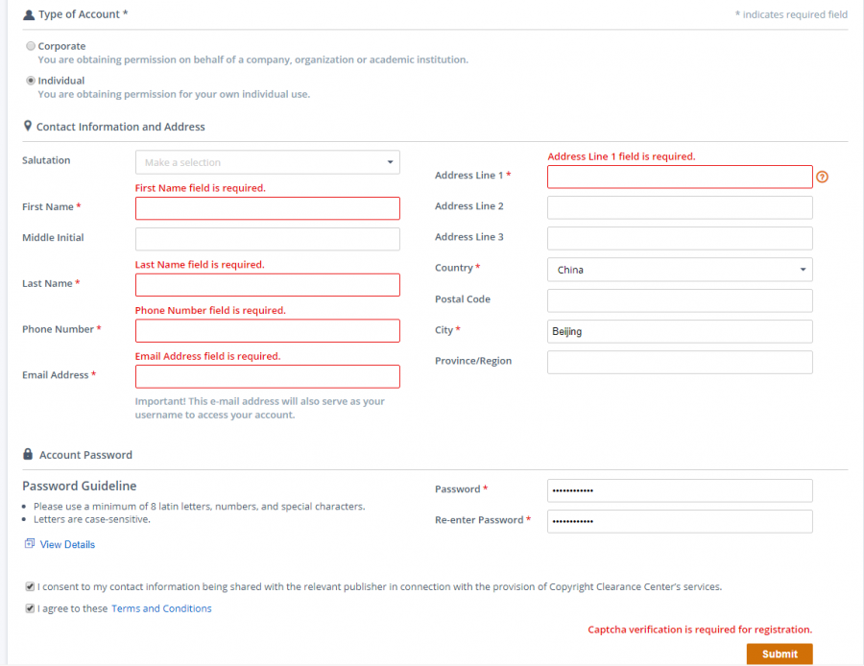Viewport: 864px width, 666px height.
Task: Toggle the contact information consent checkbox
Action: coord(31,586)
